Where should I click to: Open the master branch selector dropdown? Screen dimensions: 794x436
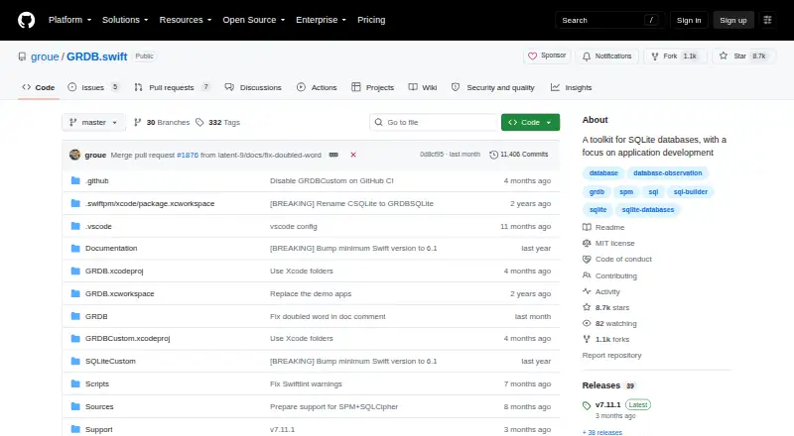point(93,123)
